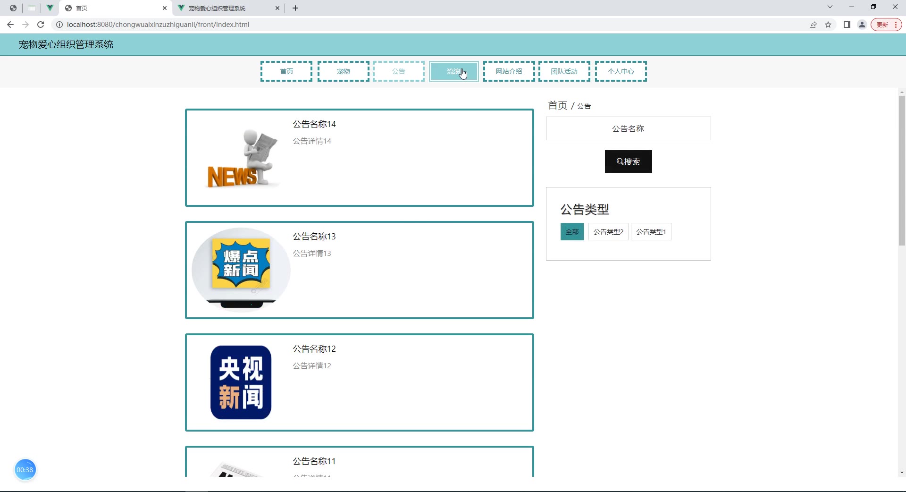
Task: Open announcement titled 公告名称11
Action: click(314, 461)
